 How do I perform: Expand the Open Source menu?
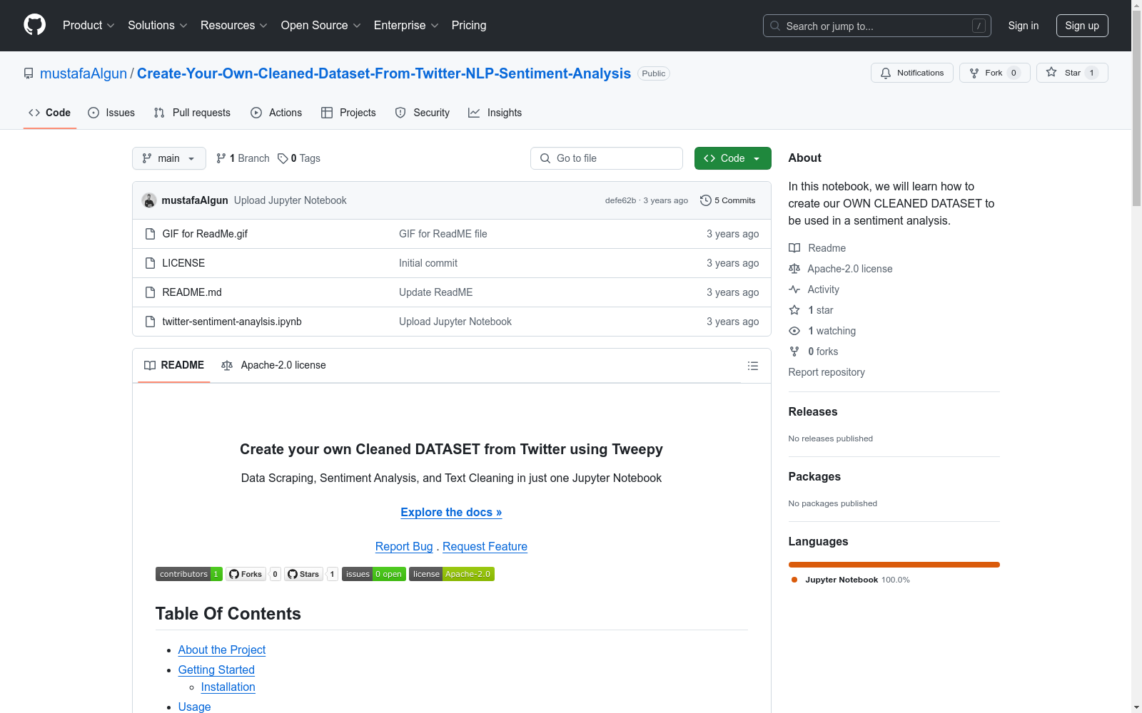point(321,26)
